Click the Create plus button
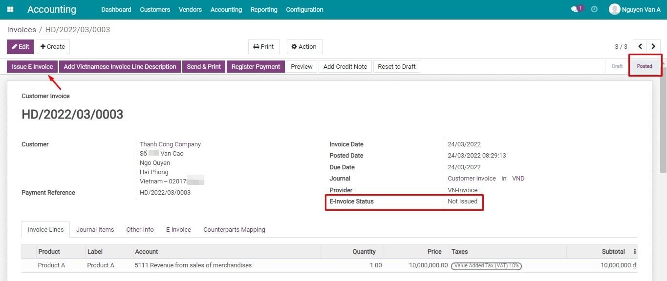Viewport: 667px width, 281px height. (x=52, y=46)
